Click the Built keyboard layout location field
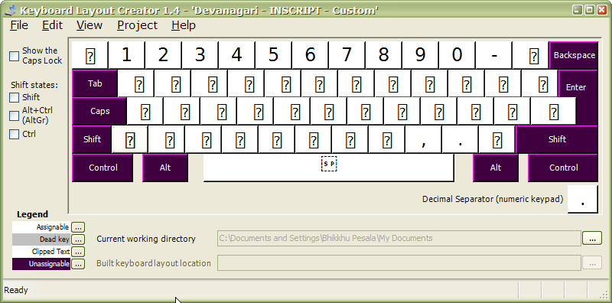 point(399,262)
